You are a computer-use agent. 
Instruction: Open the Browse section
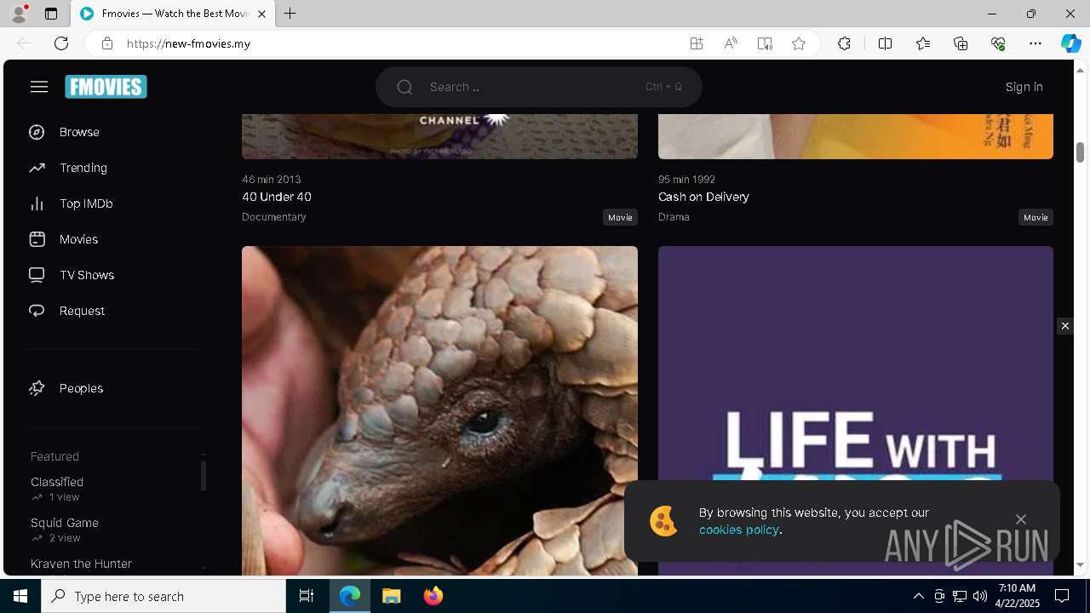[x=79, y=132]
